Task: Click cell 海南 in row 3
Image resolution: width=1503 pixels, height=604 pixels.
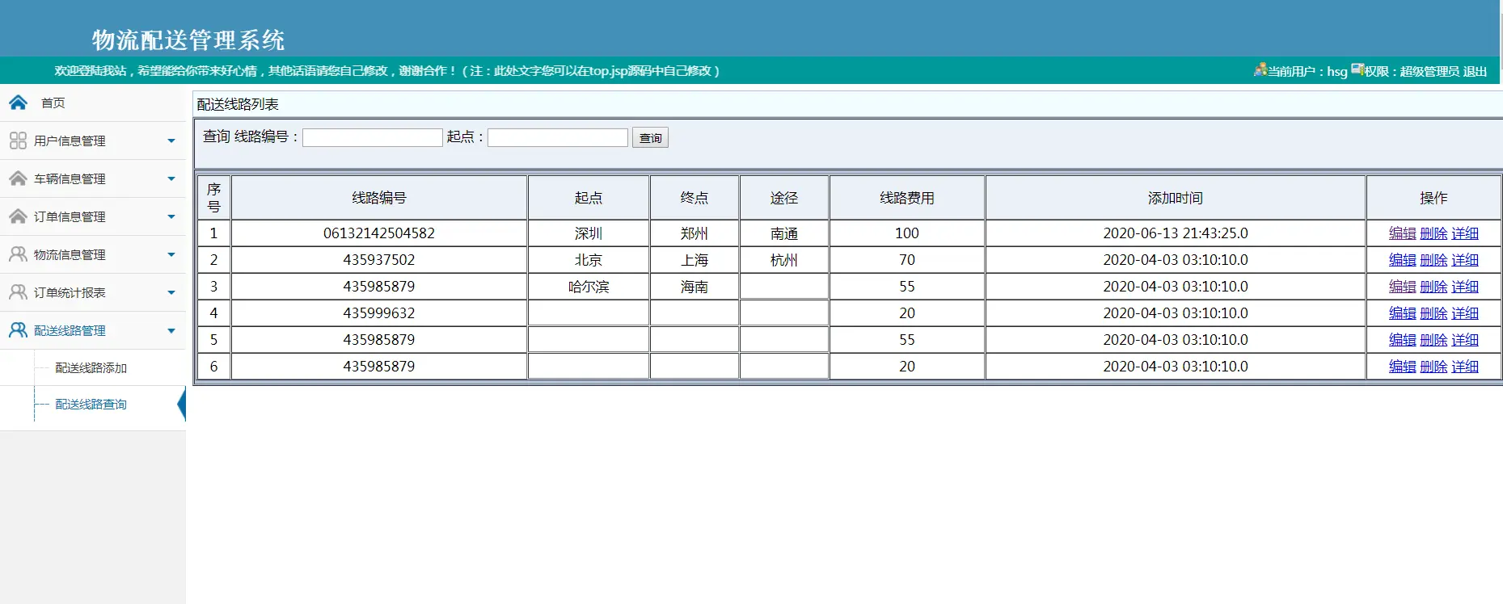Action: tap(695, 287)
